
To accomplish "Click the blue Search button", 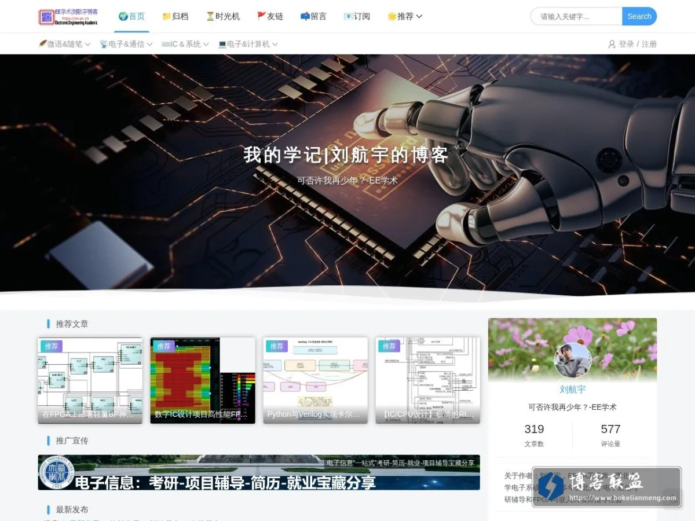I will click(639, 16).
